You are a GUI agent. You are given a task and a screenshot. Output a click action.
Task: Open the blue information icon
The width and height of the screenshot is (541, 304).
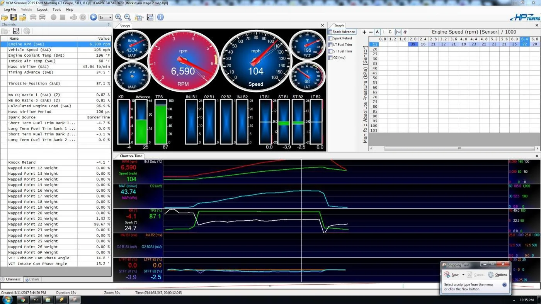click(x=160, y=17)
